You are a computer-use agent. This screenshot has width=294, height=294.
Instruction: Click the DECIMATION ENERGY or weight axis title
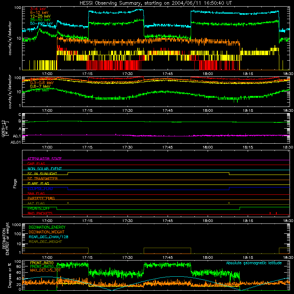(6, 239)
